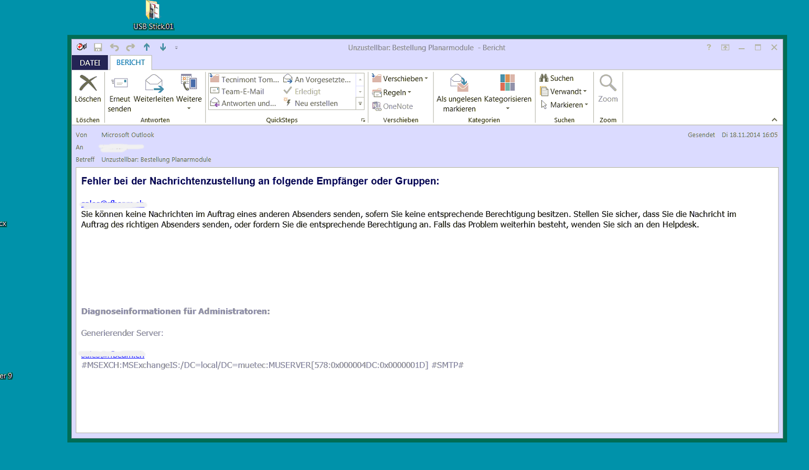The width and height of the screenshot is (809, 470).
Task: Go to next item with down arrow
Action: [x=163, y=47]
